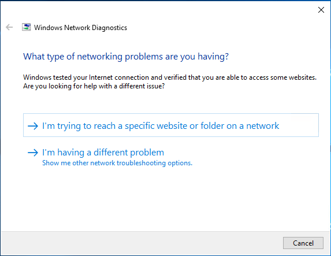The image size is (331, 256).
Task: Click the words "folder on a network"
Action: (x=240, y=126)
